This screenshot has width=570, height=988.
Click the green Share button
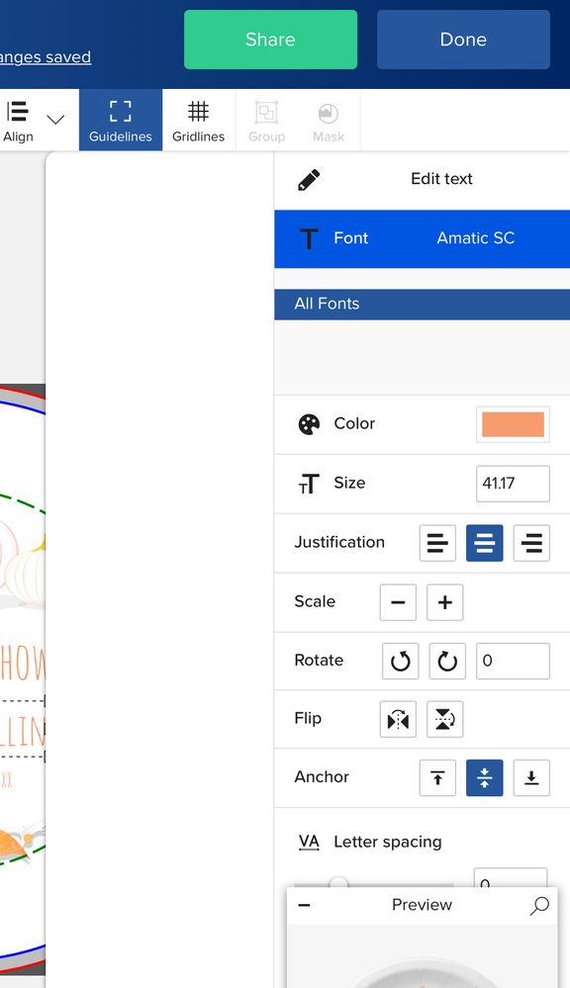pos(270,40)
